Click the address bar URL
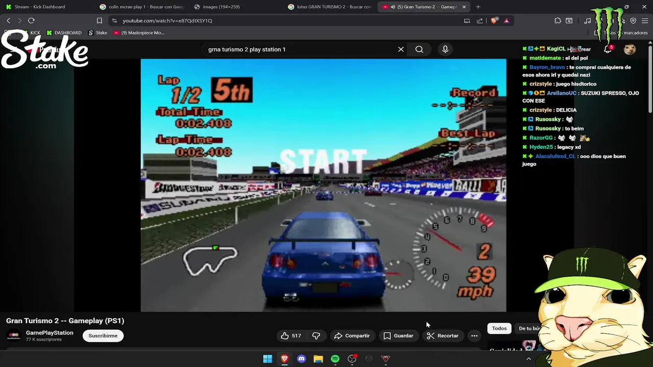The image size is (653, 367). click(167, 20)
